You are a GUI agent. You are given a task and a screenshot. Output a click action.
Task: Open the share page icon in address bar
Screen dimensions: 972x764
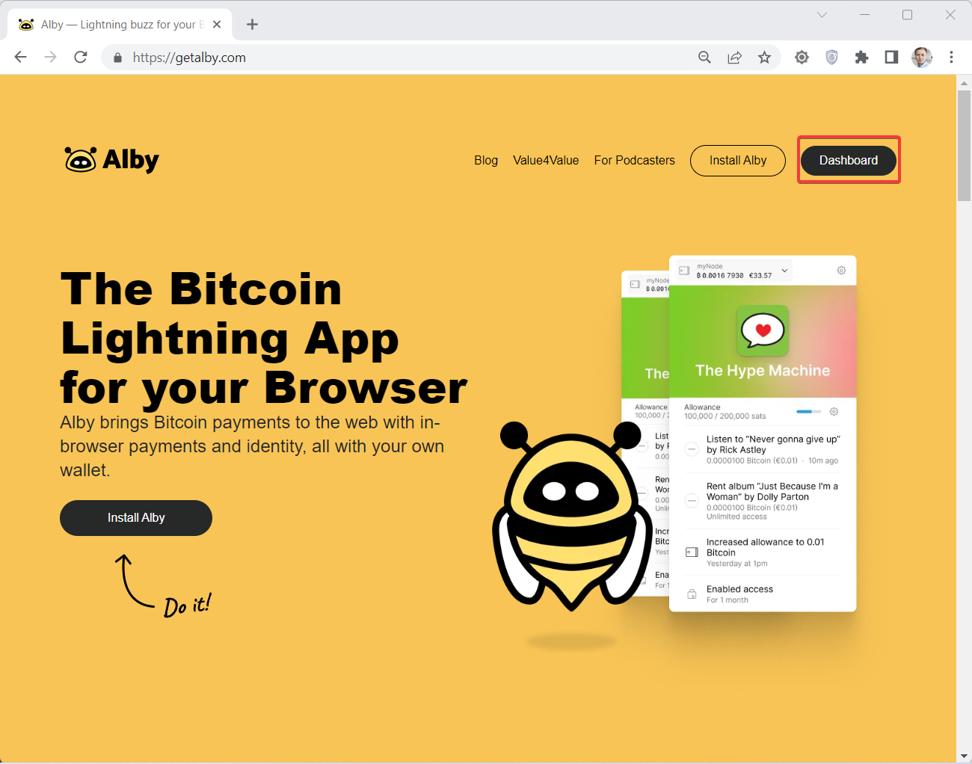click(x=734, y=58)
